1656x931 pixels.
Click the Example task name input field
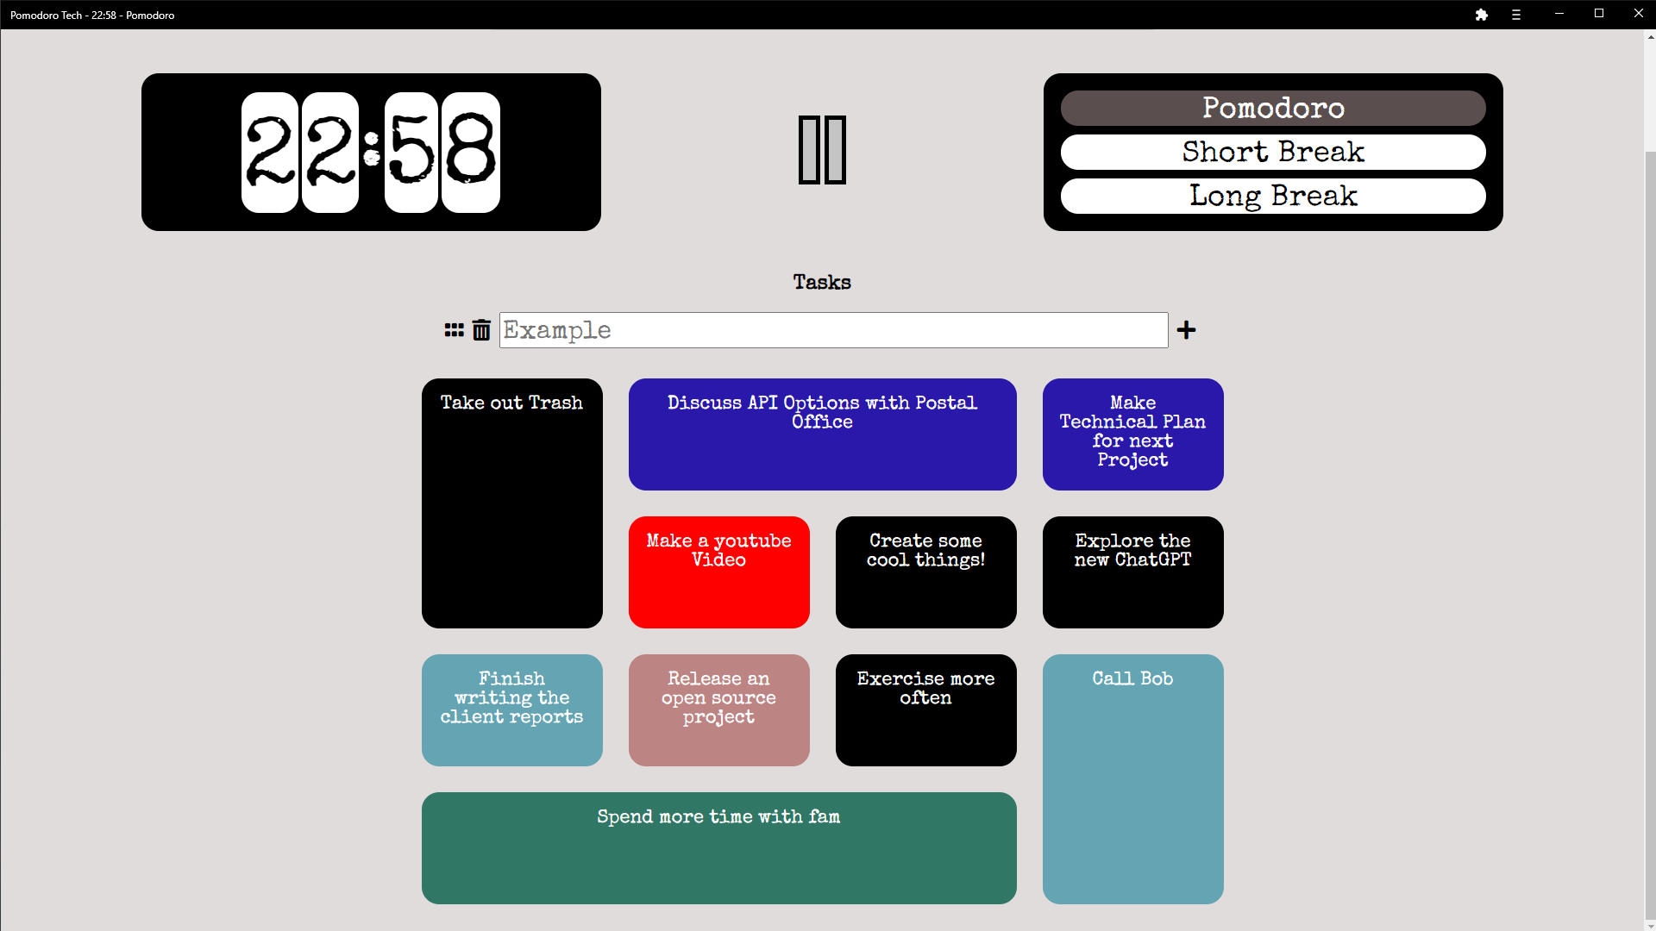coord(833,330)
